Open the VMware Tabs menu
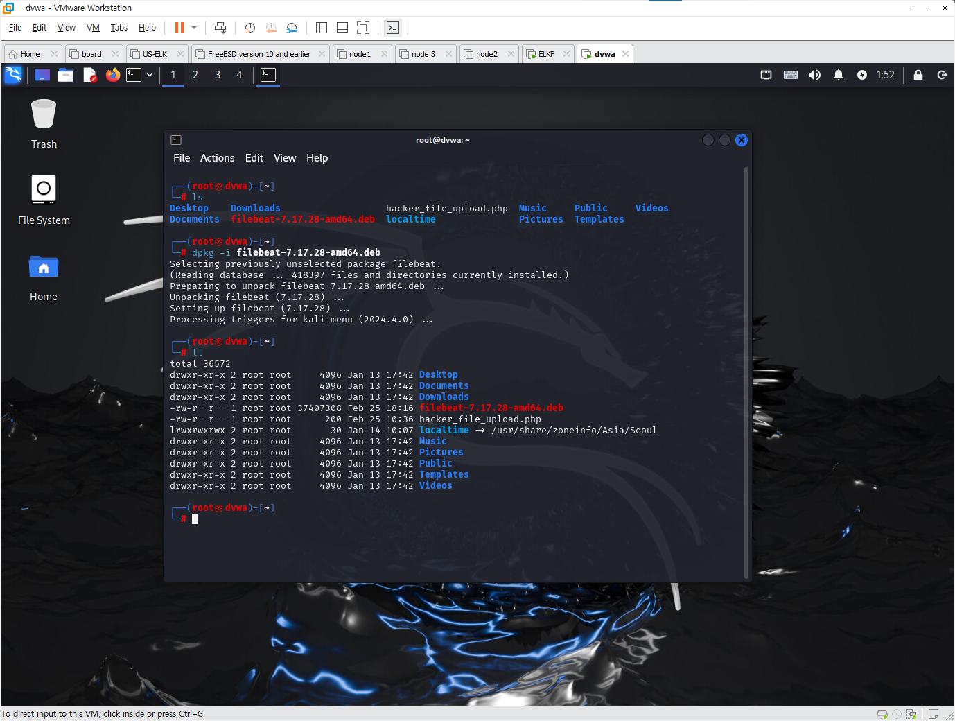This screenshot has width=955, height=721. point(119,28)
